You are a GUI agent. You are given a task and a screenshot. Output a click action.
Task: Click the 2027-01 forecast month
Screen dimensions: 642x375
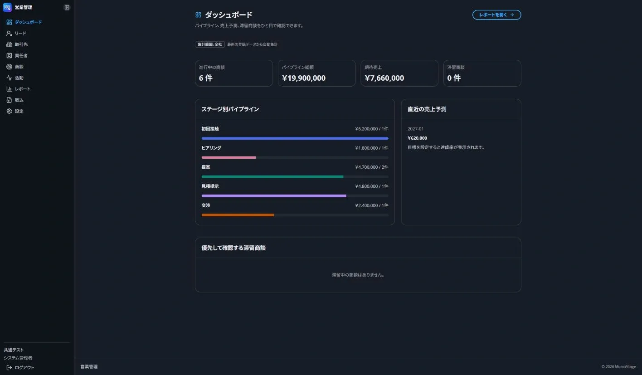[x=416, y=129]
